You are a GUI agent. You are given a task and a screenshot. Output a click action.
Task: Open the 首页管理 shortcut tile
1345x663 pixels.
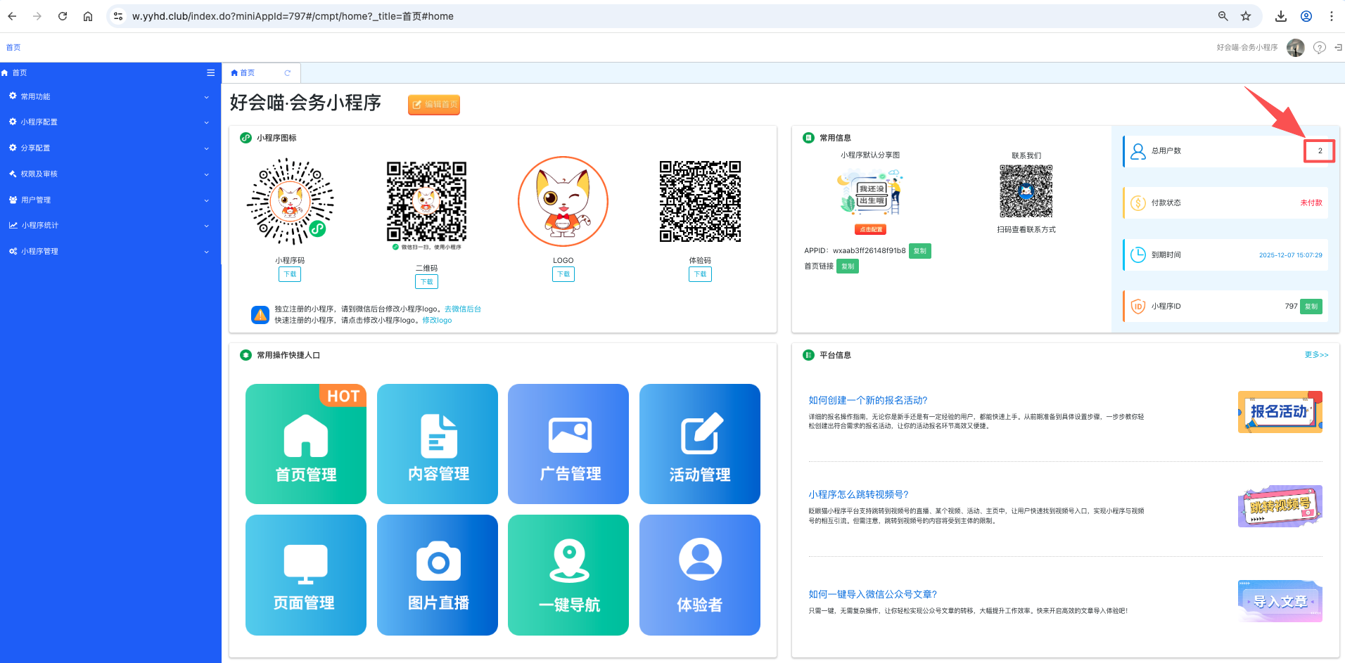(x=305, y=444)
